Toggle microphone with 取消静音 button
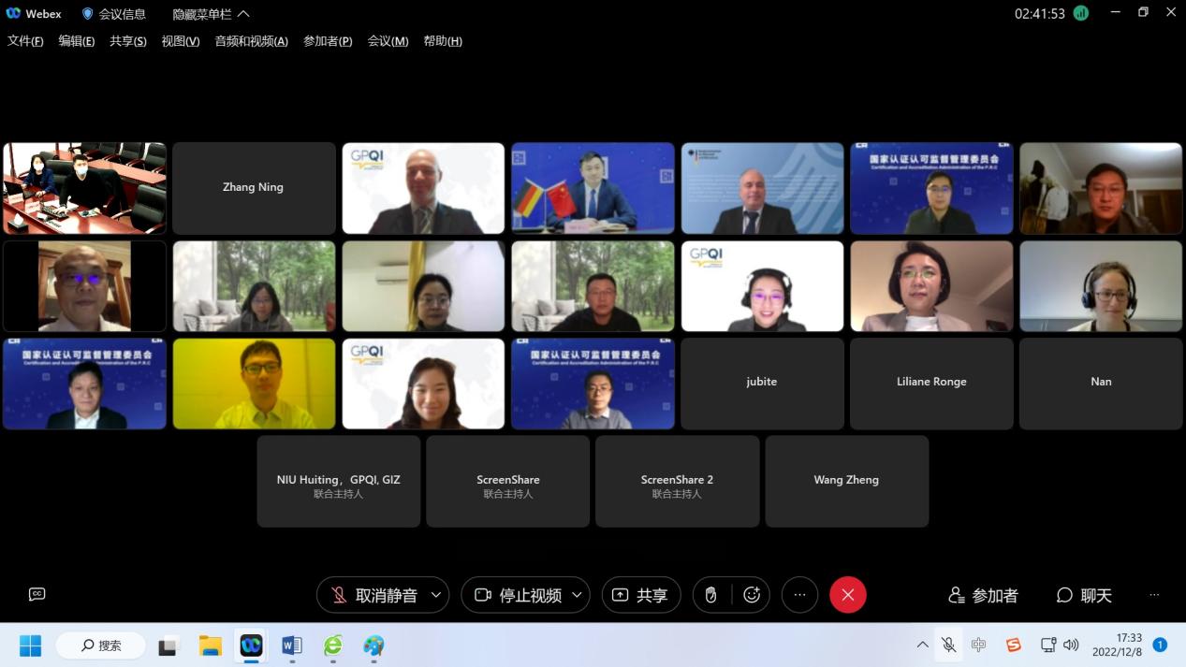1186x667 pixels. [374, 595]
